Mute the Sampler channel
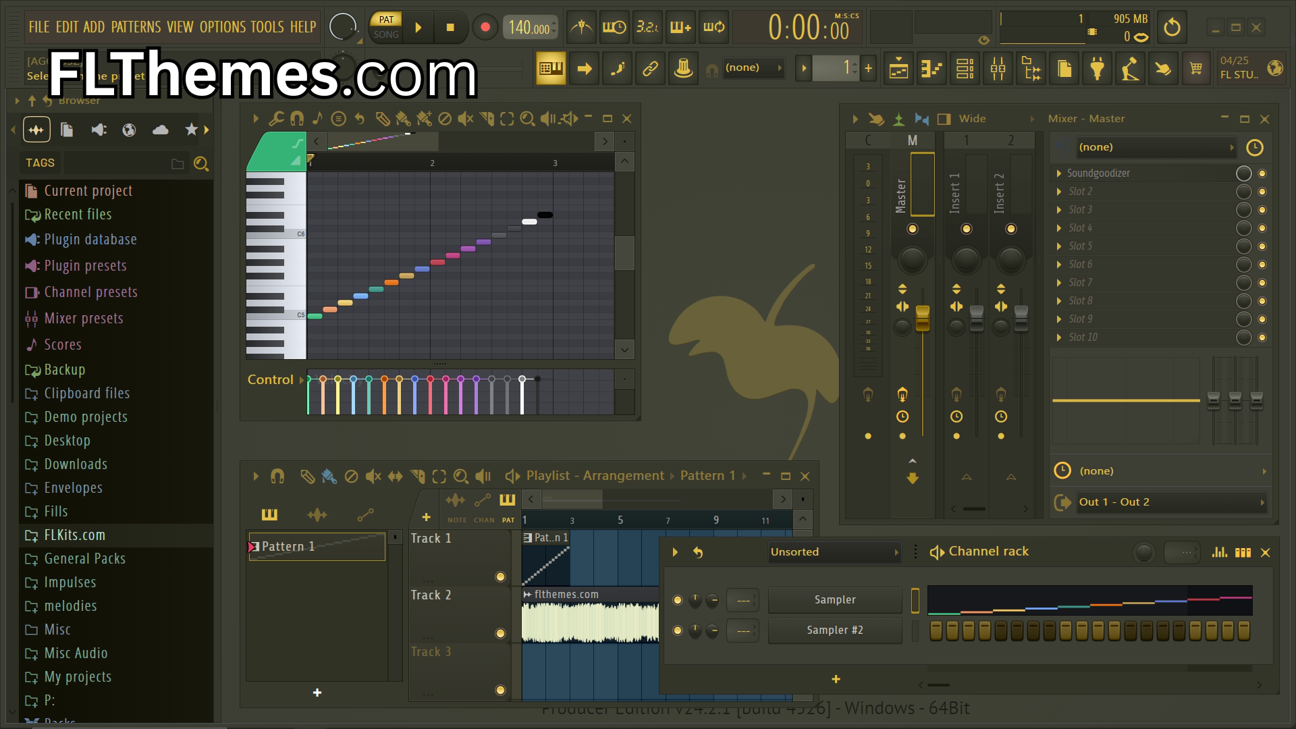 click(678, 600)
